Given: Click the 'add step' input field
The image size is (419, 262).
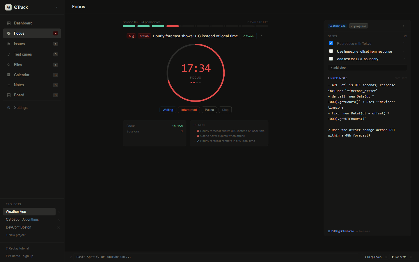Looking at the screenshot, I should [367, 68].
